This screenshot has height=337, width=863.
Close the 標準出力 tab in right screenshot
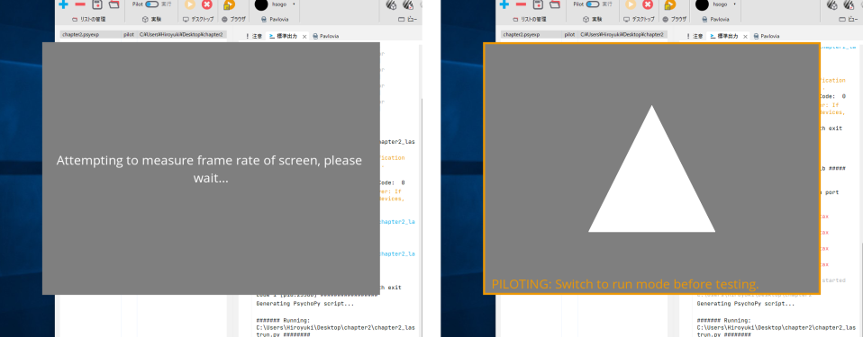click(x=745, y=36)
